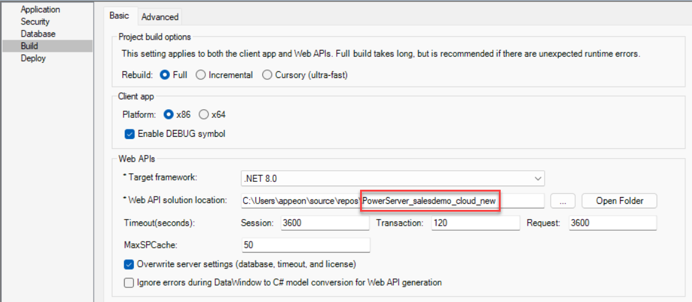Image resolution: width=692 pixels, height=302 pixels.
Task: Choose Incremental rebuild radio button
Action: [x=201, y=75]
